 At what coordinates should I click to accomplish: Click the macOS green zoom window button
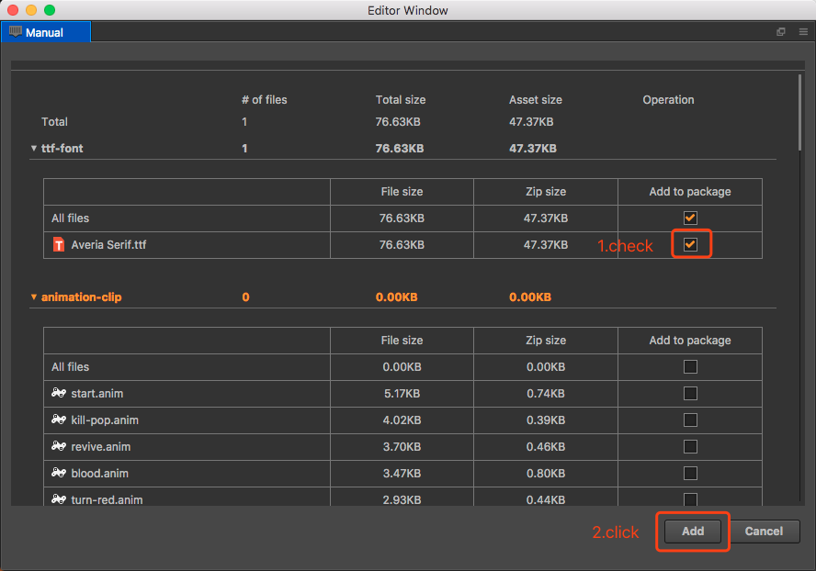pos(50,10)
